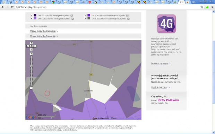
Task: Open a new browser tab
Action: [x=193, y=2]
